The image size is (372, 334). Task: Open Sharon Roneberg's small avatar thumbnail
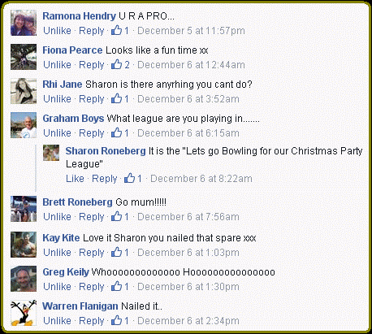click(51, 153)
